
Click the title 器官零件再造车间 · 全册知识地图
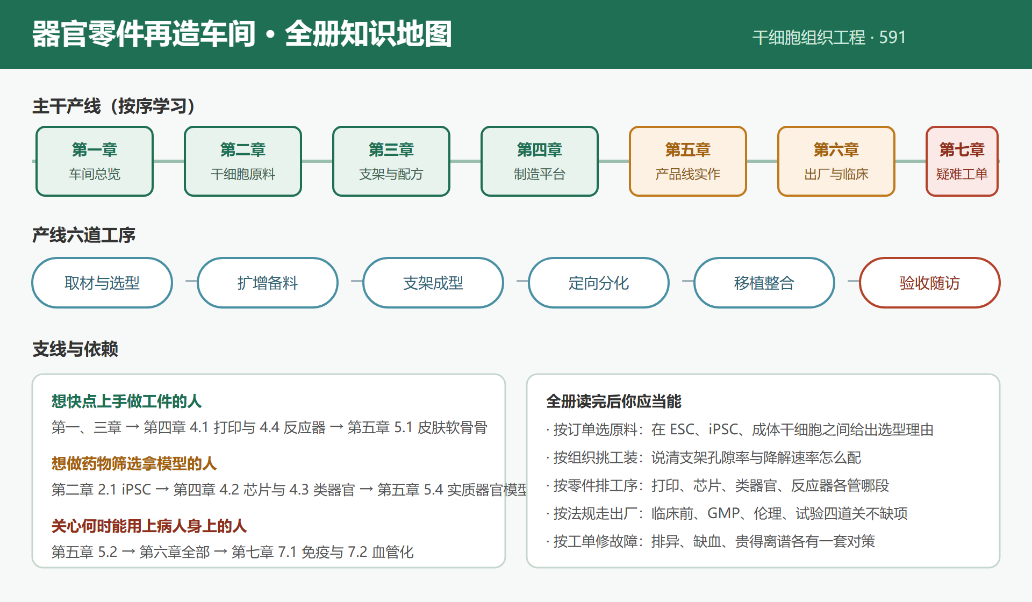242,34
